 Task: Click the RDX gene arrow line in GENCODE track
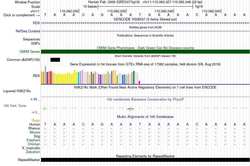pyautogui.click(x=145, y=23)
